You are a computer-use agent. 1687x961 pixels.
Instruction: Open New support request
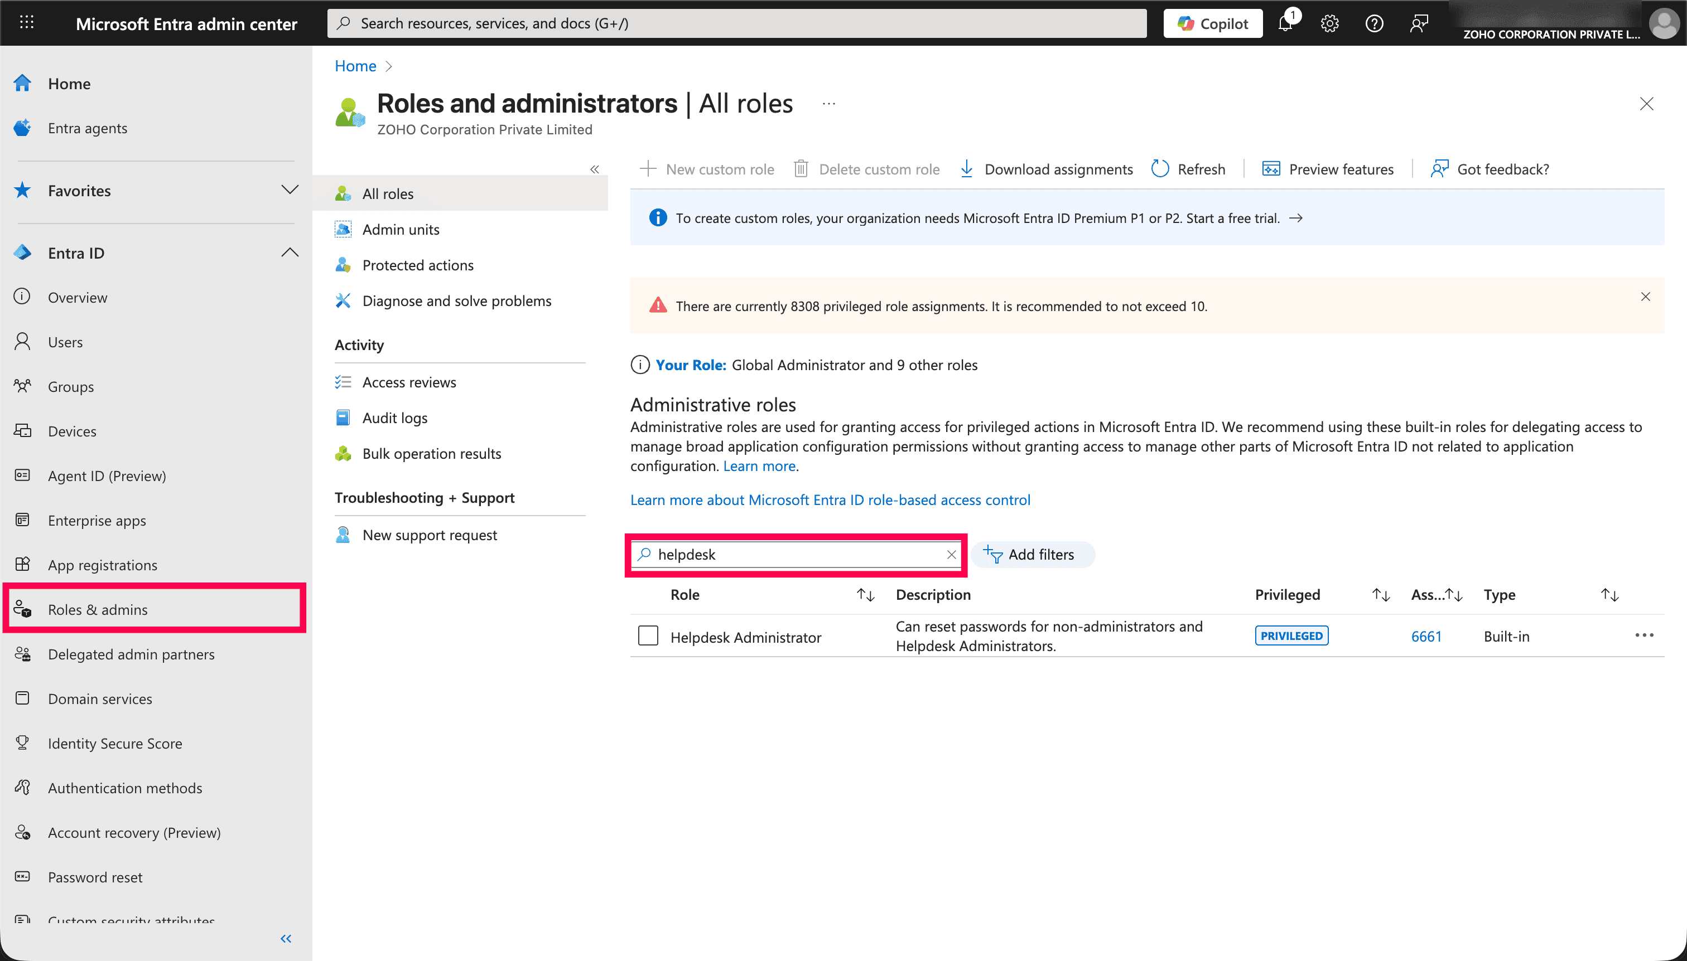click(x=430, y=535)
